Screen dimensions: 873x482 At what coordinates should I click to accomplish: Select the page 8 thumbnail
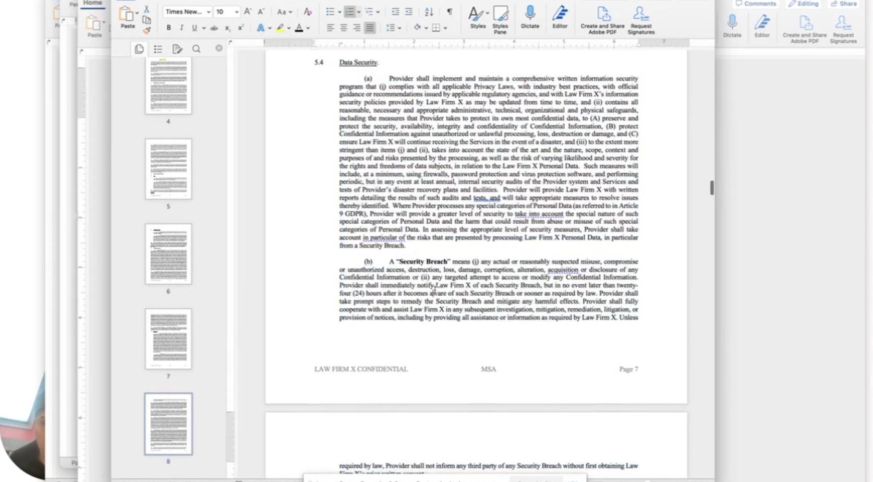(168, 424)
